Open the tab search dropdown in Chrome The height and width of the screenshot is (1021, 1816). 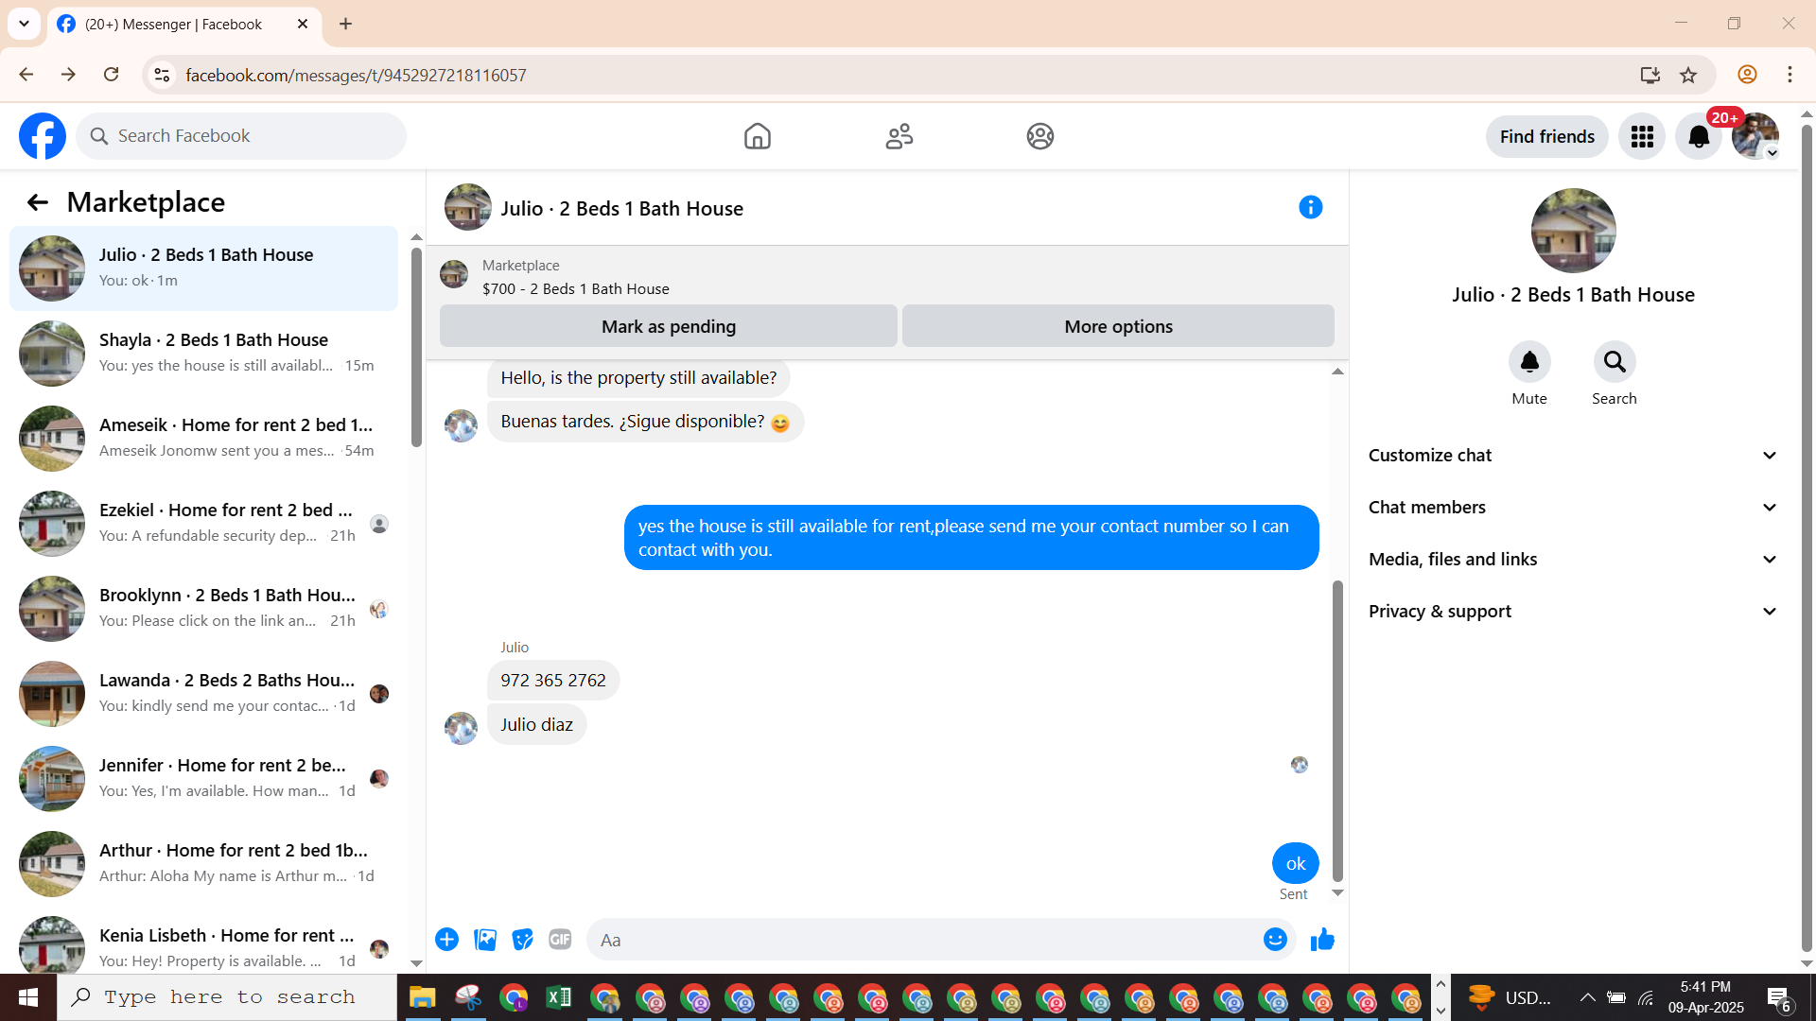click(24, 24)
